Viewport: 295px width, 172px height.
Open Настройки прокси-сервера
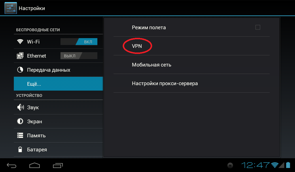[x=192, y=83]
